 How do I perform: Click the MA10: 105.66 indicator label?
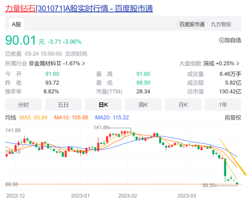pos(71,117)
